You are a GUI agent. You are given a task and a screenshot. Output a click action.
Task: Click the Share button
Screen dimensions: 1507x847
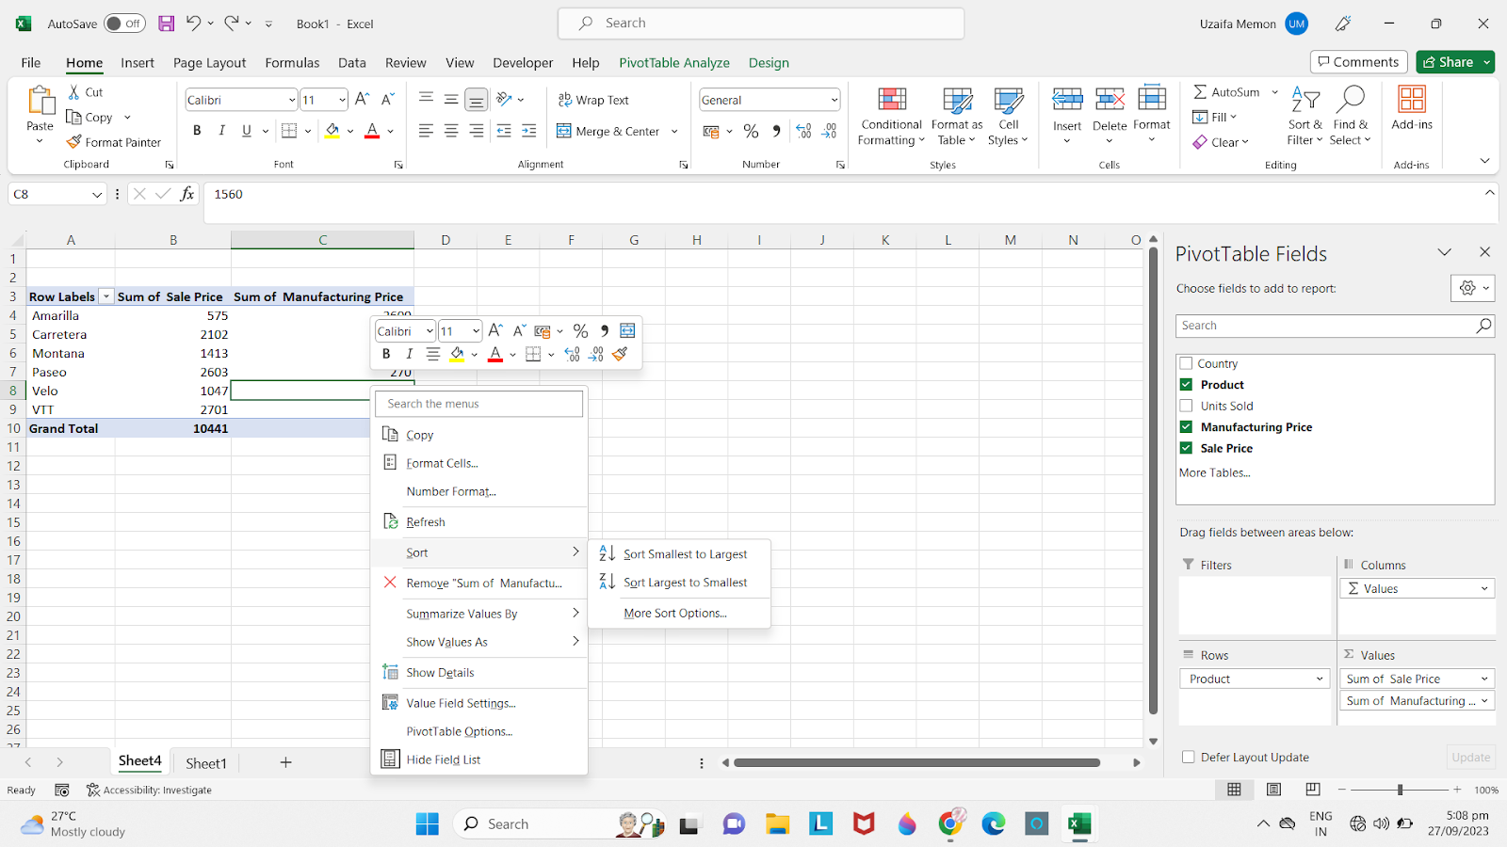point(1455,62)
